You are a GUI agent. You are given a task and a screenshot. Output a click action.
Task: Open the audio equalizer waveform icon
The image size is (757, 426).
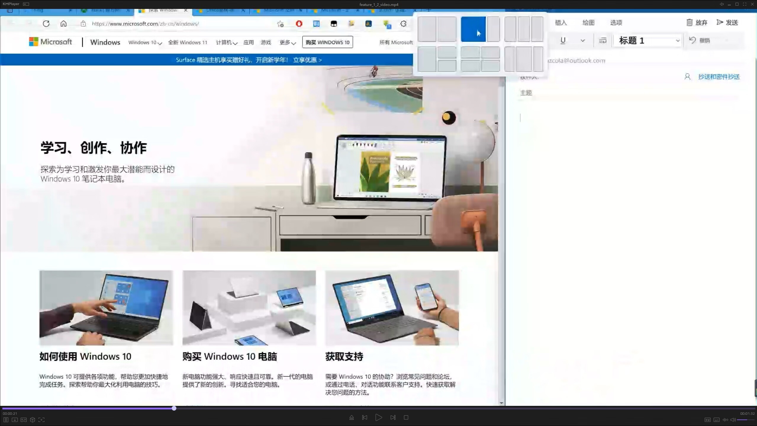pos(725,420)
